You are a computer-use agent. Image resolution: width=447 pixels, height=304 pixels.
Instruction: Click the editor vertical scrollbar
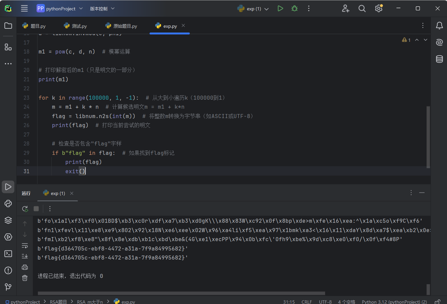click(x=428, y=137)
